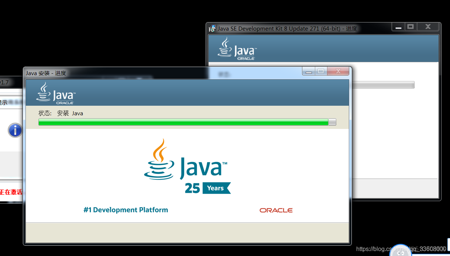Click the '状态: 安装 Java' status text
The width and height of the screenshot is (450, 256).
[x=61, y=113]
